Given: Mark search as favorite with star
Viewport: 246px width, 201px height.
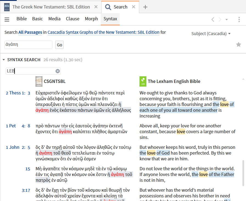Looking at the screenshot, I should pyautogui.click(x=239, y=44).
